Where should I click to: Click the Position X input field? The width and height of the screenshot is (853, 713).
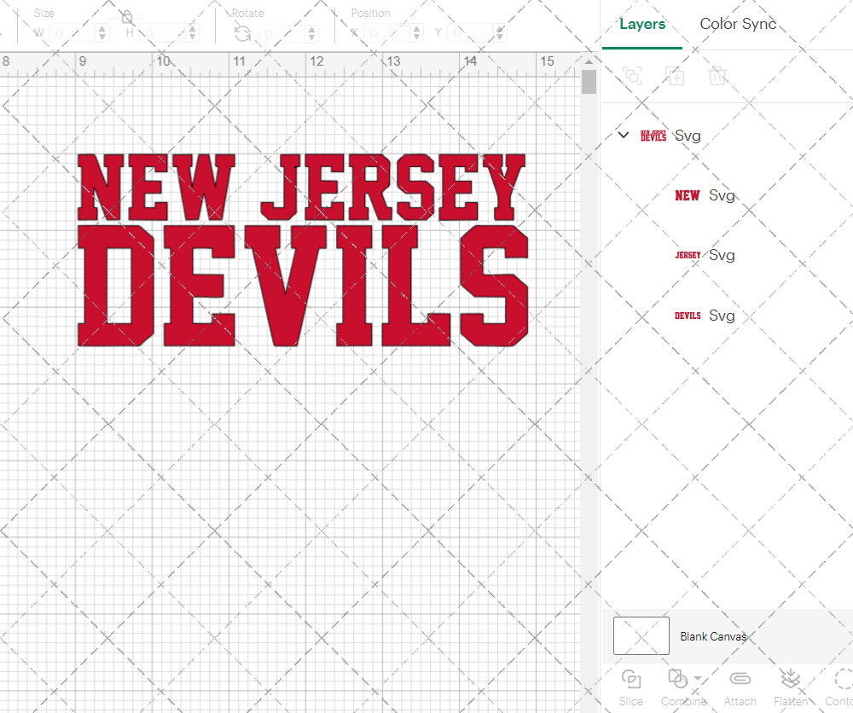pos(386,34)
